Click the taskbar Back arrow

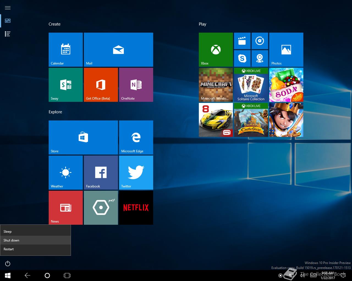pos(28,276)
